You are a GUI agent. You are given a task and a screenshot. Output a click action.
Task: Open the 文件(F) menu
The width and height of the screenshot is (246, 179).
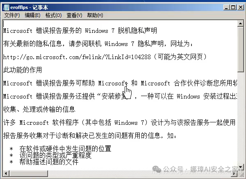[12, 15]
